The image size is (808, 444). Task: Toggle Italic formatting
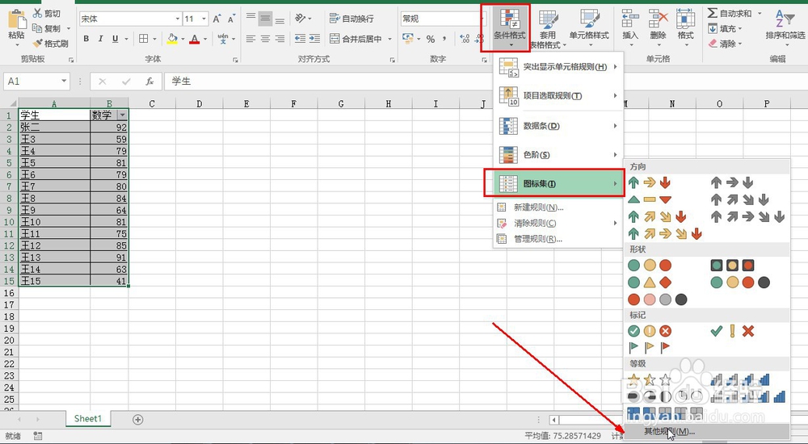pyautogui.click(x=100, y=39)
